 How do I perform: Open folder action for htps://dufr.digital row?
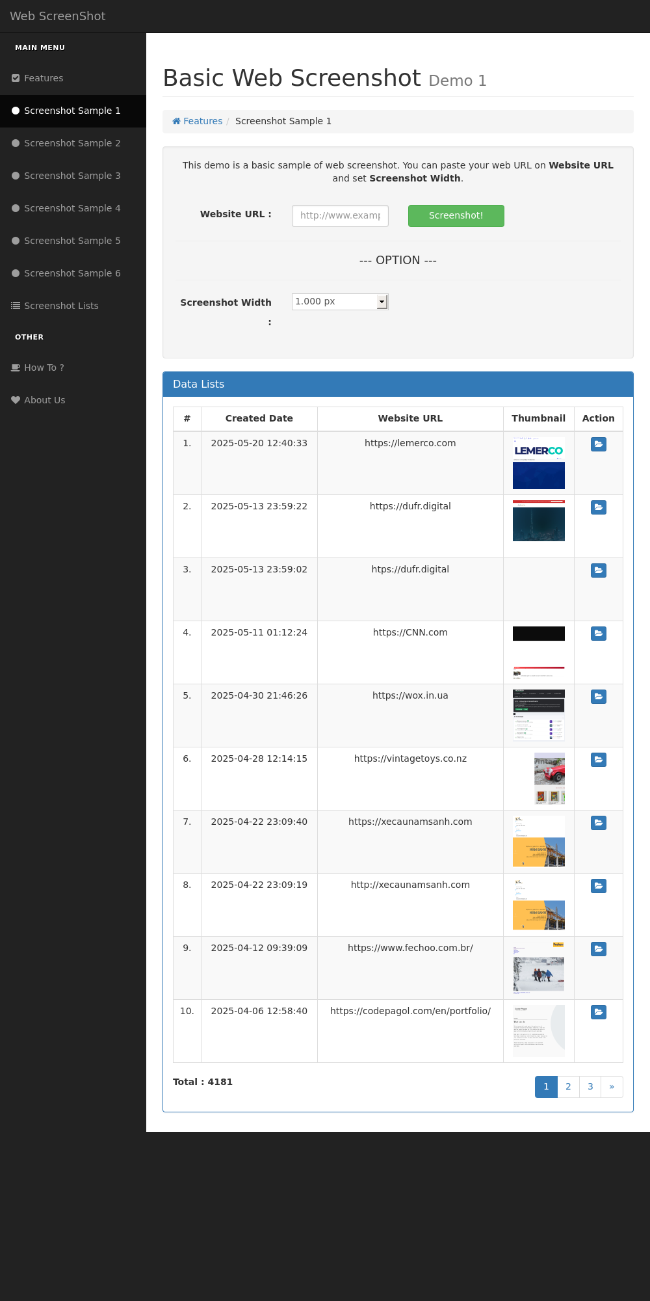coord(599,570)
